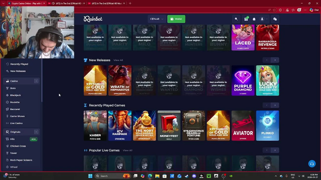The height and width of the screenshot is (180, 321).
Task: Open the Rainbet search magnifier icon
Action: coord(236,19)
